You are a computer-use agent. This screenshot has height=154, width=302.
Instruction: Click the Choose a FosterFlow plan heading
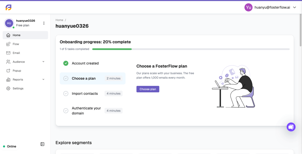click(162, 66)
